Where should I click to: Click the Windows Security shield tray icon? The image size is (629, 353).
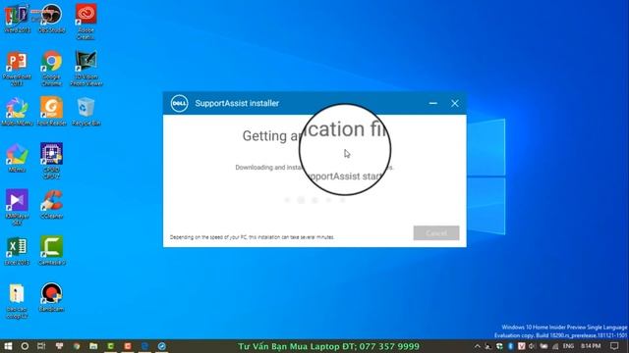499,346
